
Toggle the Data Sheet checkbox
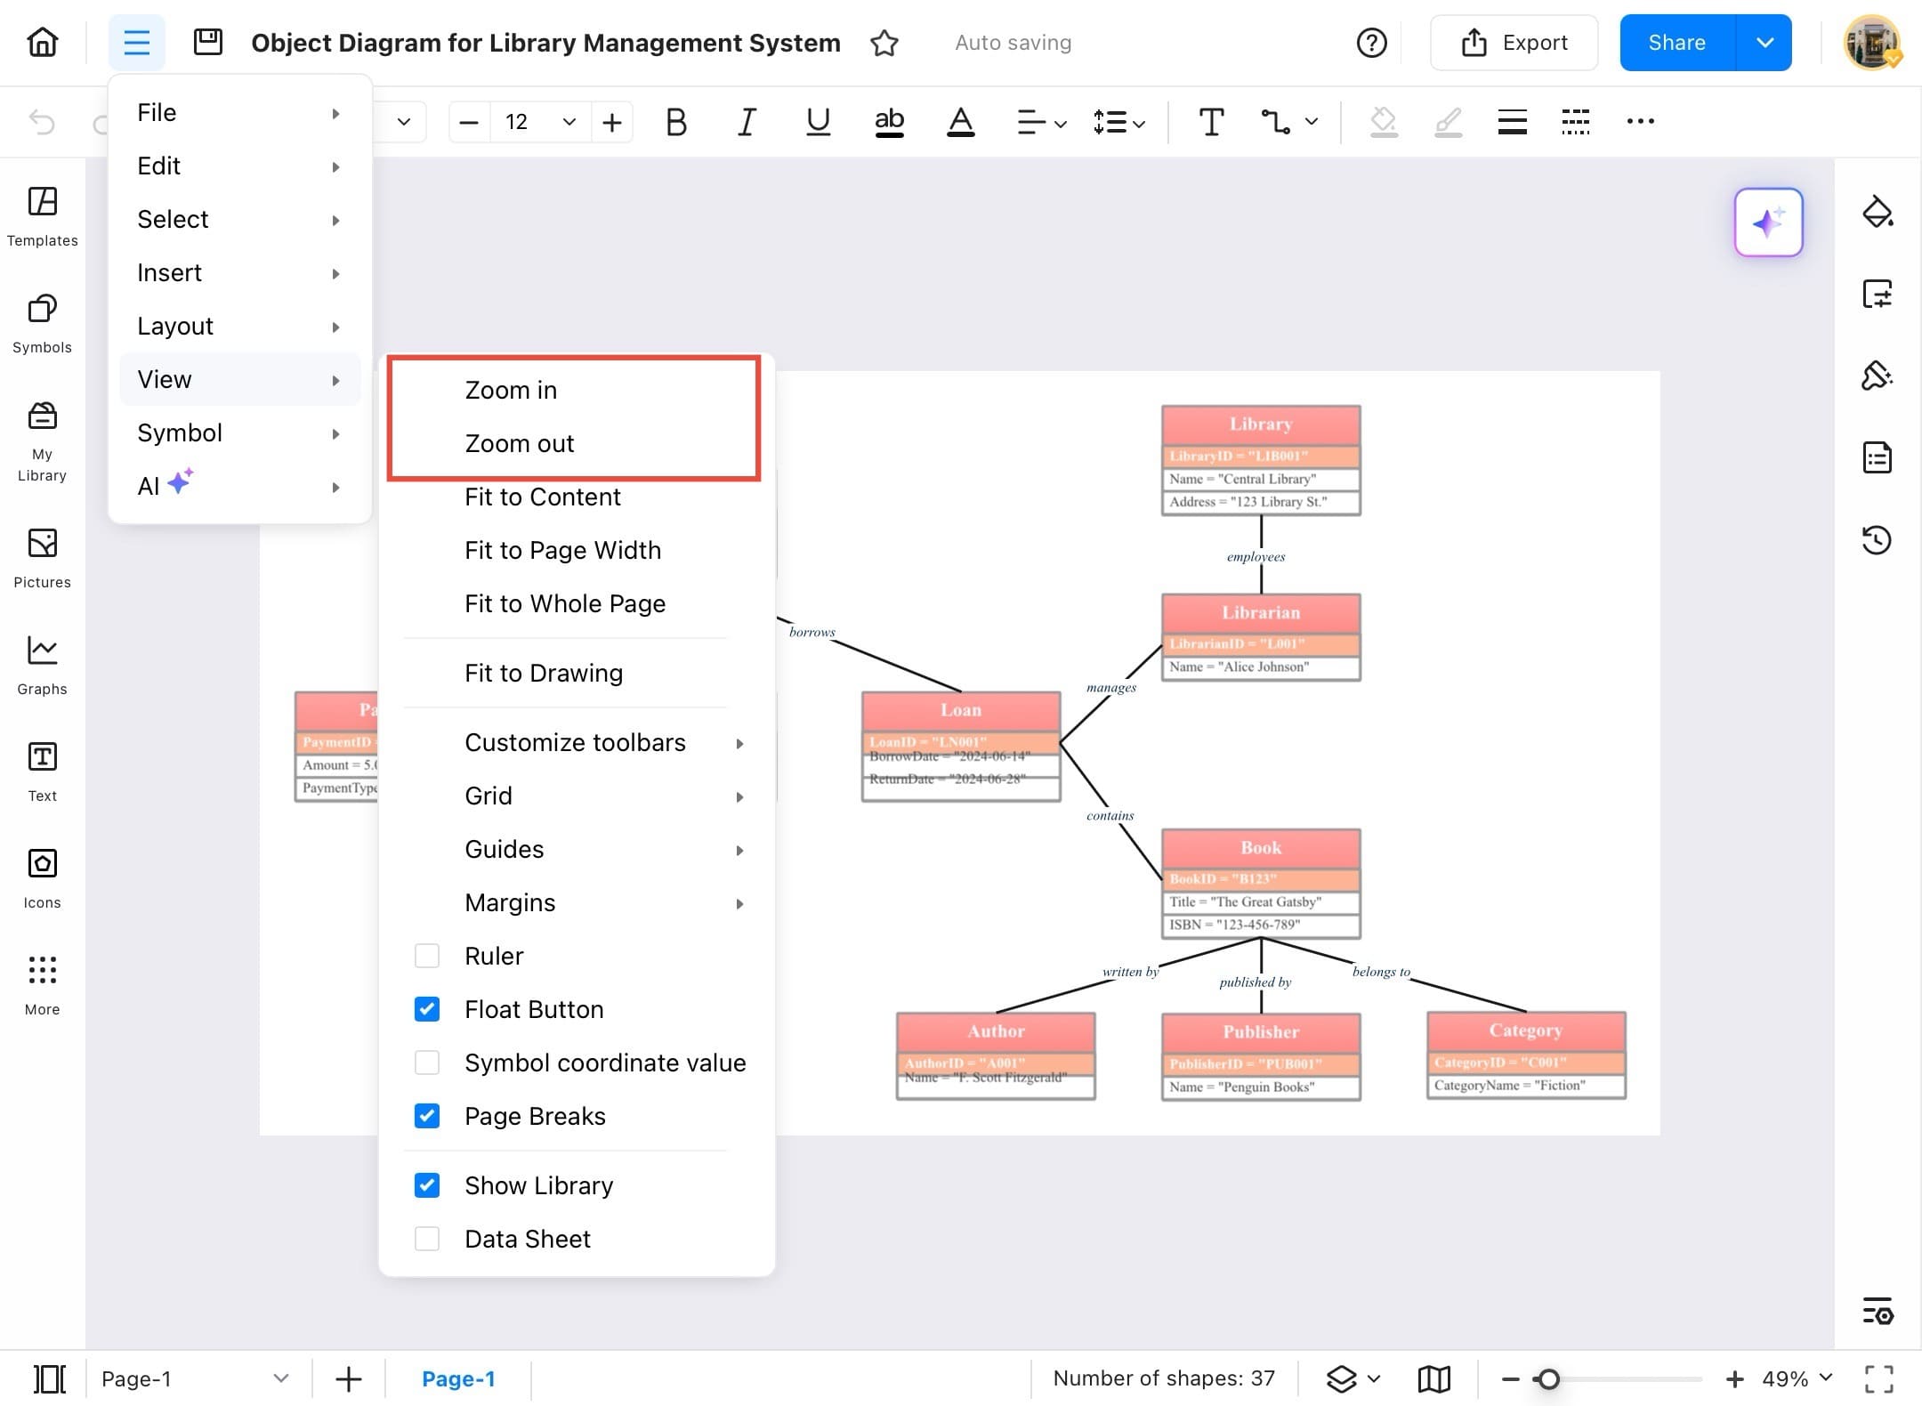[427, 1239]
